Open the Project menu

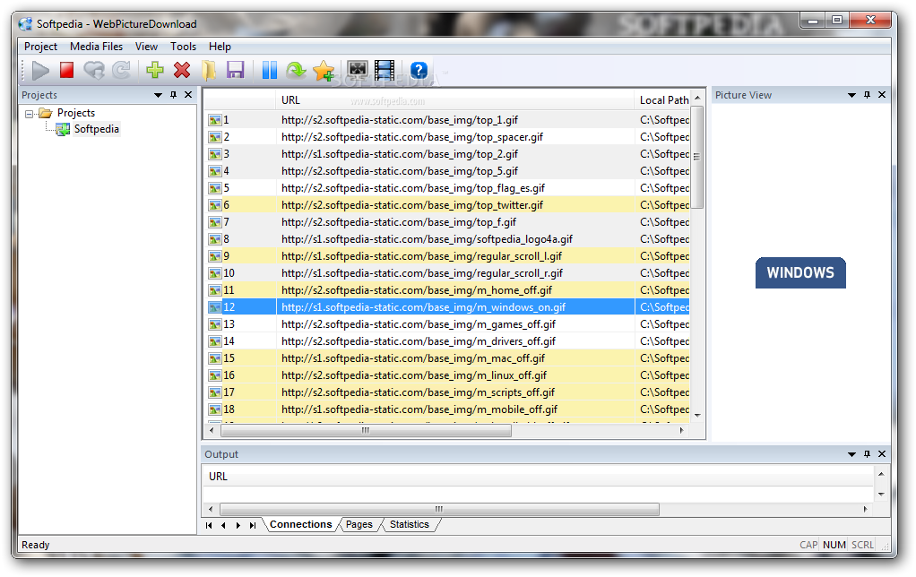40,47
